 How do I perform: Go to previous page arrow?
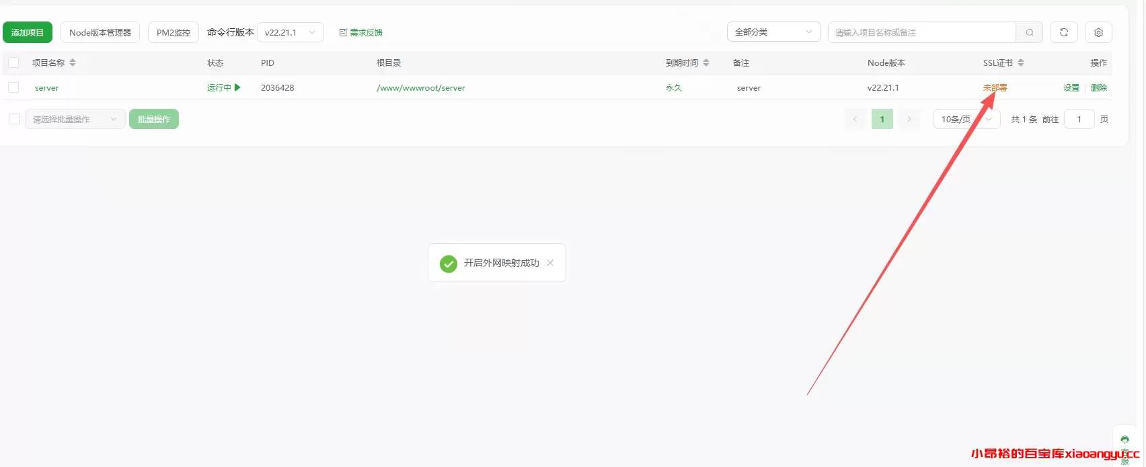point(855,119)
